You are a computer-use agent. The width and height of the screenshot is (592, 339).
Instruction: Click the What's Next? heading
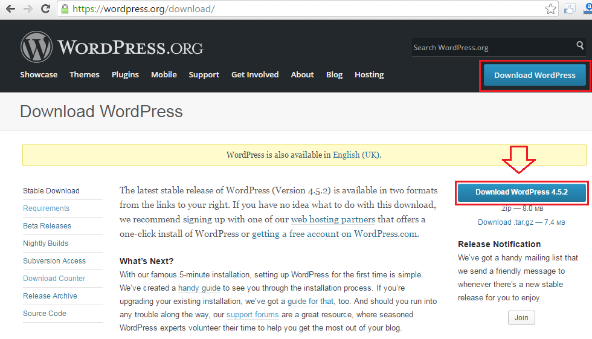(x=146, y=261)
